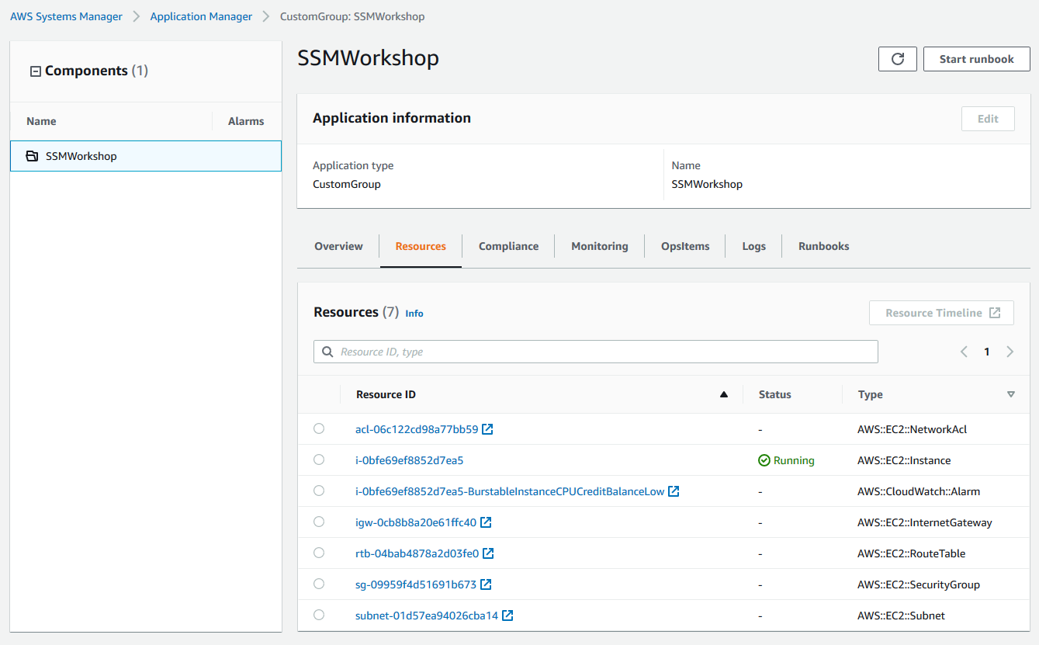The width and height of the screenshot is (1039, 645).
Task: Click the AWS::EC2::Instance type cell
Action: point(904,460)
